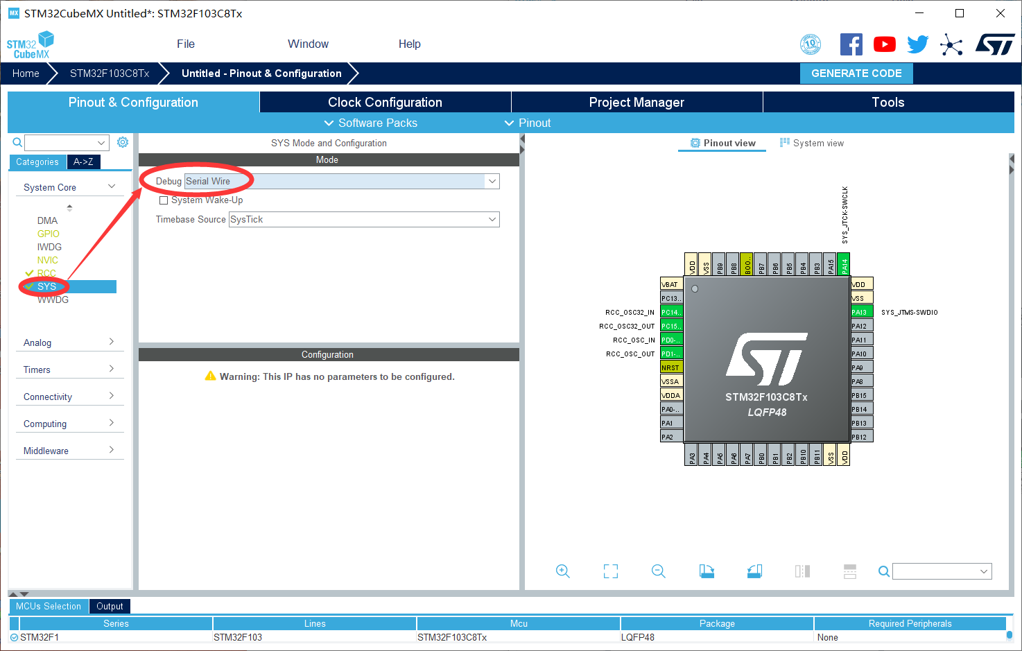Select the SYS item in System Core
Screen dimensions: 1022x651
pyautogui.click(x=47, y=286)
